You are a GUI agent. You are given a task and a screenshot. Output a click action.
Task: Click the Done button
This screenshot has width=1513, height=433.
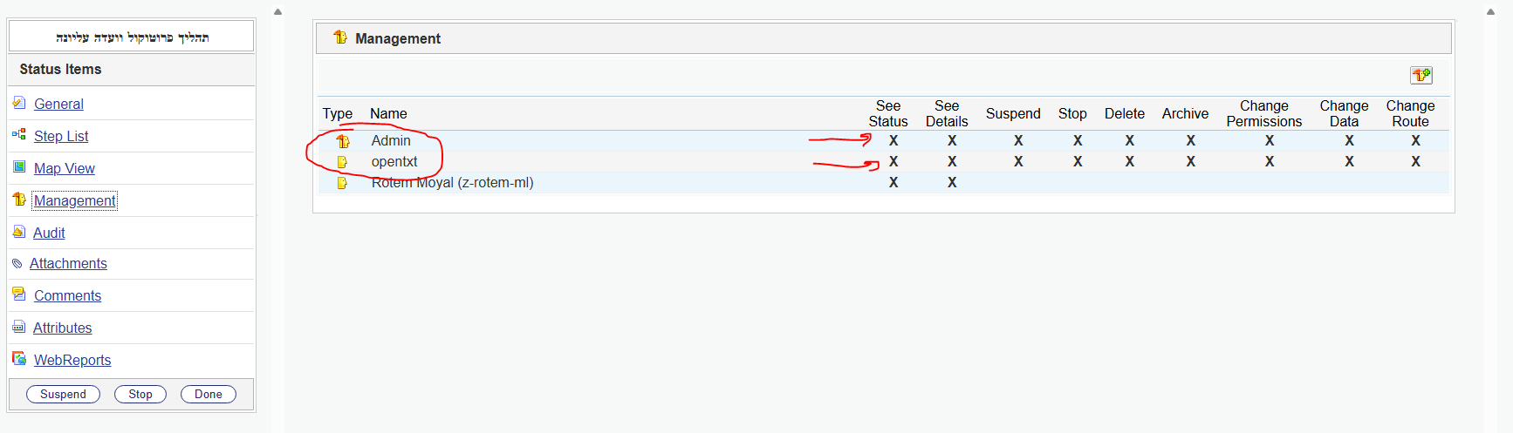[209, 394]
